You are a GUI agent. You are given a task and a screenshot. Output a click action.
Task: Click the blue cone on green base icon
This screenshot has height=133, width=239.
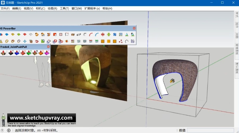click(127, 35)
